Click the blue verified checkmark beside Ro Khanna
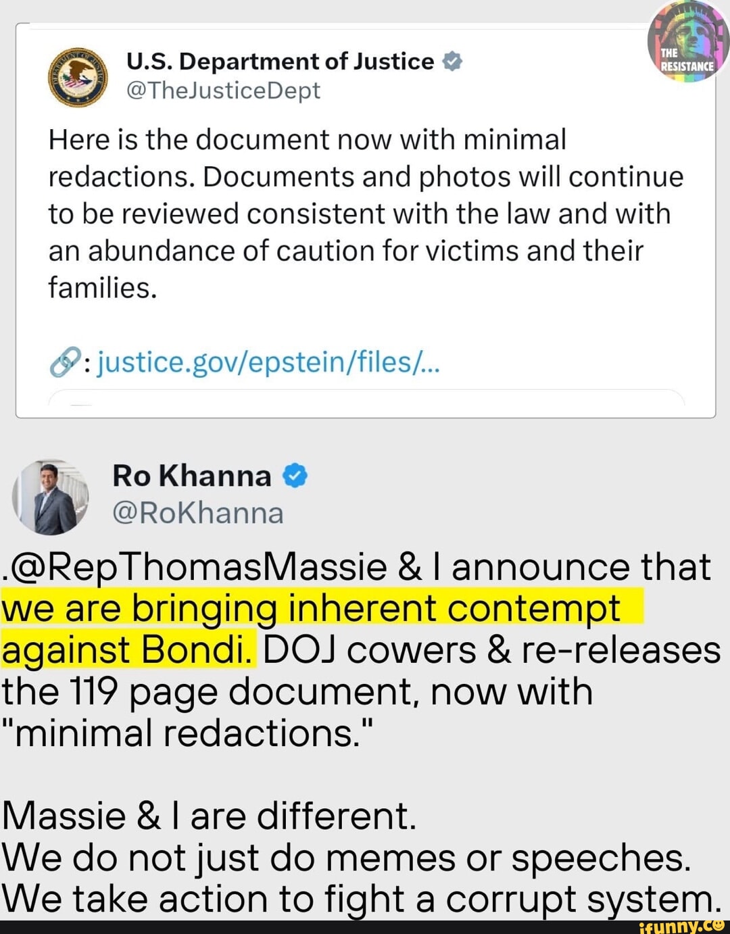 pos(295,476)
